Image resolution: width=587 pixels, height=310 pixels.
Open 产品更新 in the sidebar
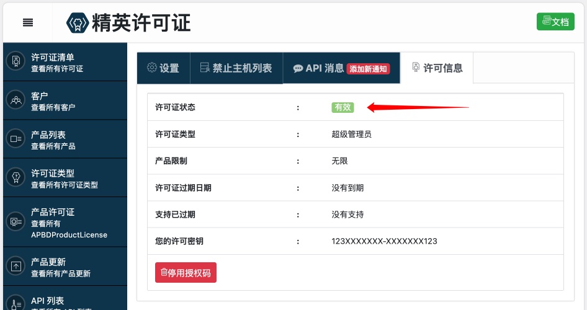(x=65, y=267)
